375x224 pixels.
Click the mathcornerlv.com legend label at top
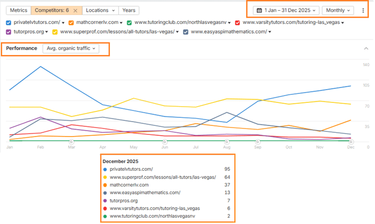click(x=97, y=22)
